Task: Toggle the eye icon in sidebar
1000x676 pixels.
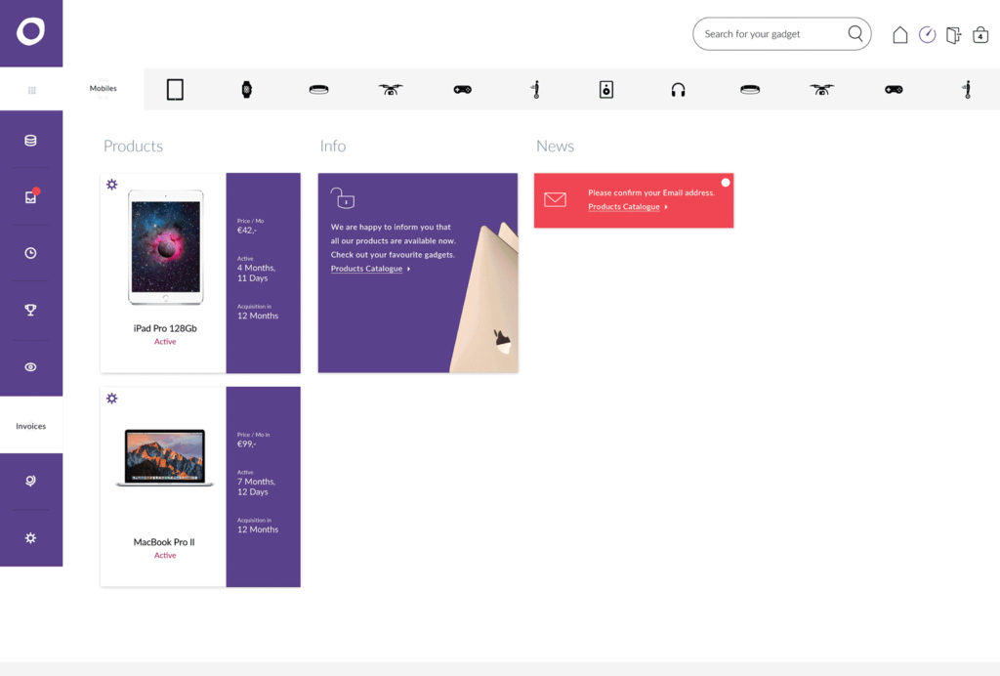Action: [30, 367]
